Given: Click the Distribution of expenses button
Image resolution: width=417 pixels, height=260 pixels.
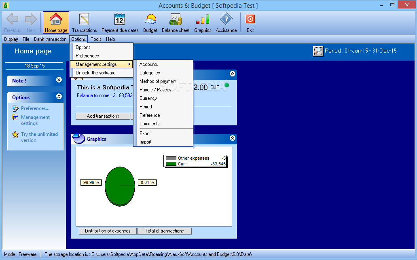Looking at the screenshot, I should [x=108, y=231].
